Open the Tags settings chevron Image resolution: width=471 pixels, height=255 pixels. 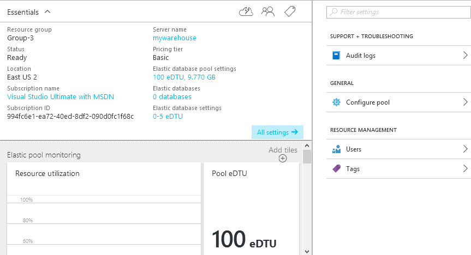pyautogui.click(x=465, y=169)
